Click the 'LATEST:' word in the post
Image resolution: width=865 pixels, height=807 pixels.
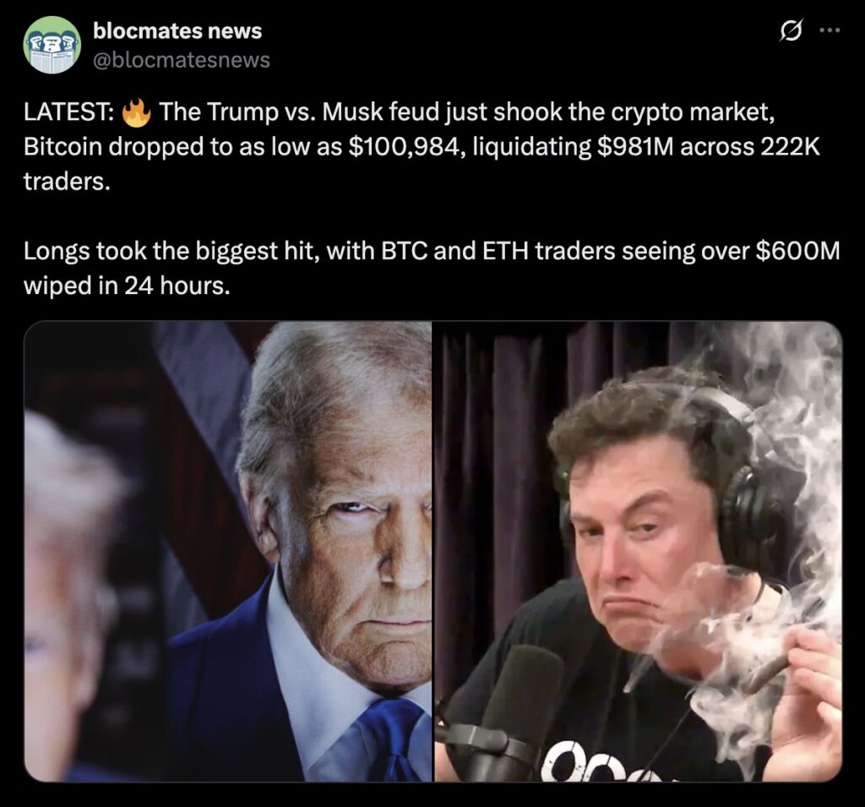tap(68, 112)
